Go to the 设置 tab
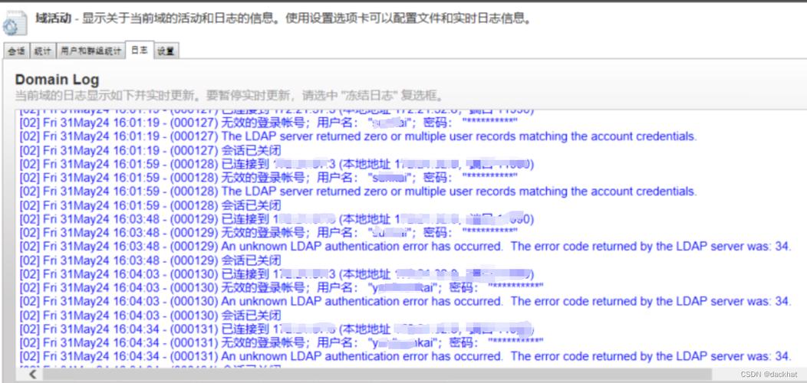807x383 pixels. (x=166, y=51)
